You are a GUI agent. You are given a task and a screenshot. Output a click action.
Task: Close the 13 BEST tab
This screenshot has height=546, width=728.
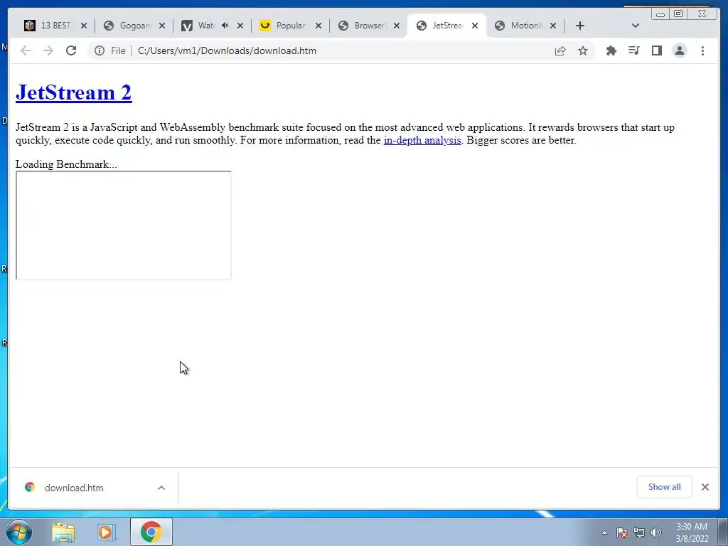point(84,26)
